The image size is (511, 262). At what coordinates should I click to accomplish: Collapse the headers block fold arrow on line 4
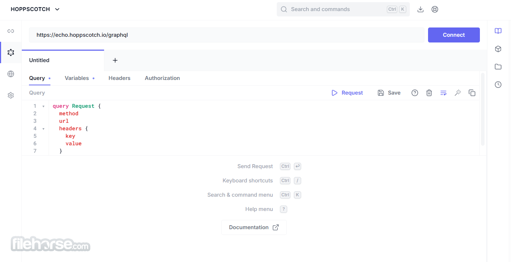tap(43, 129)
